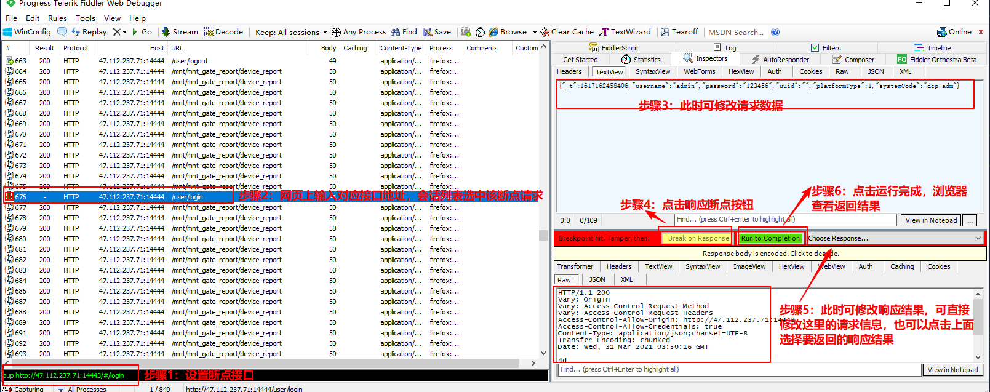
Task: Open the Tools menu
Action: point(86,18)
